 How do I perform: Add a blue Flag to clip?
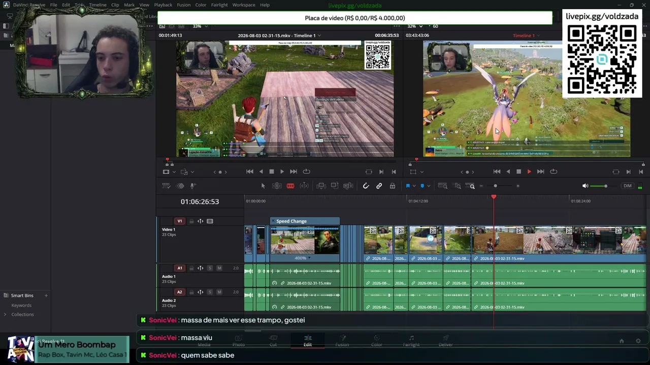tap(407, 186)
